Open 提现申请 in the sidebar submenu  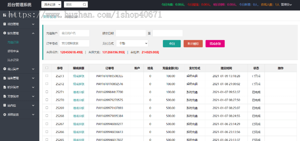point(13,51)
